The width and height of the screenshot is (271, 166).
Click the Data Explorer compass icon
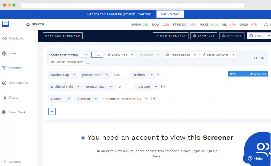coord(4,83)
